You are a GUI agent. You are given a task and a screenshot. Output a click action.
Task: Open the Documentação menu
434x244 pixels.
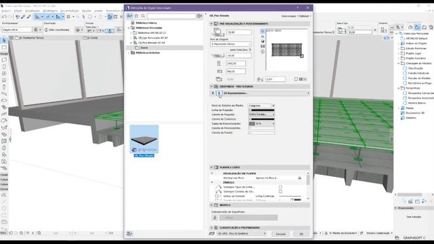(x=70, y=11)
